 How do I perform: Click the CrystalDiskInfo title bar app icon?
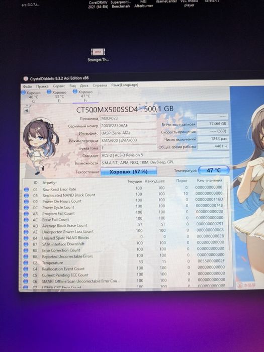point(26,79)
